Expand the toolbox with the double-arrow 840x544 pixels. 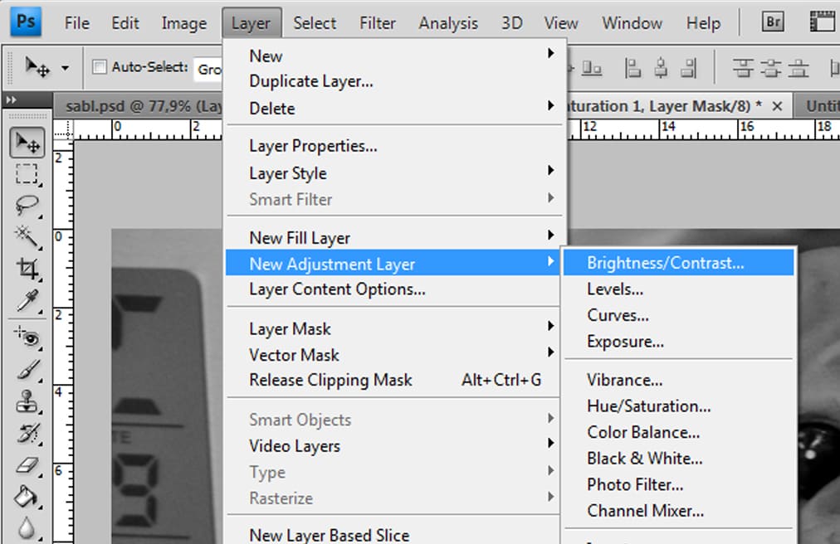11,100
